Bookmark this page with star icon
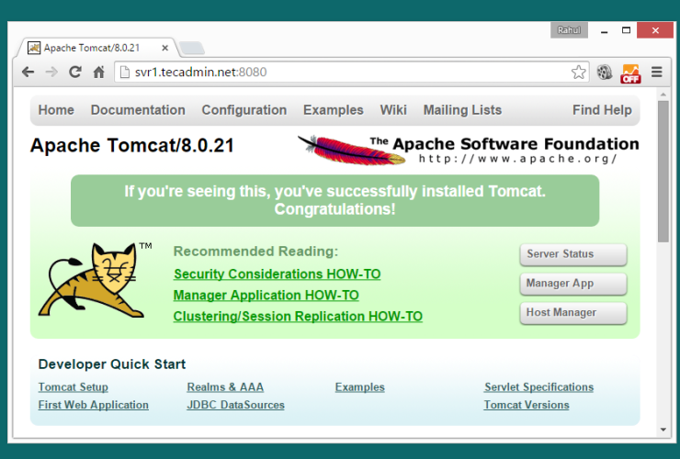Viewport: 680px width, 459px height. click(578, 73)
